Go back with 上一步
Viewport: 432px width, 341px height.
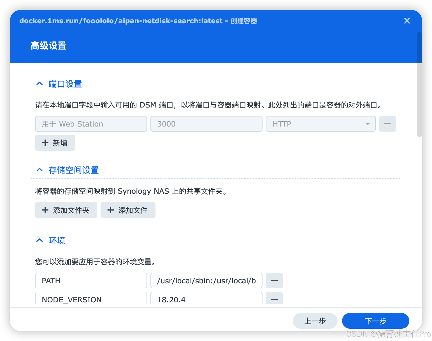click(315, 321)
